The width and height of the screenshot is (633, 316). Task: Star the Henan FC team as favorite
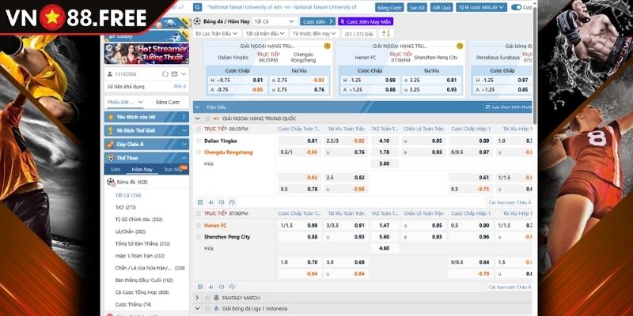point(199,225)
